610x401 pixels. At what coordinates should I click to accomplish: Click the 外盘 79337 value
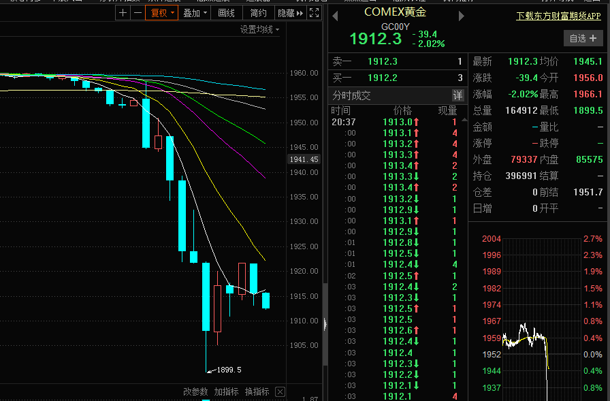tap(524, 159)
